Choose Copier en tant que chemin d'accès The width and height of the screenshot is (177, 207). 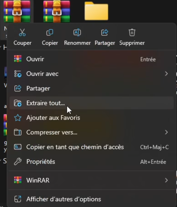(x=92, y=147)
